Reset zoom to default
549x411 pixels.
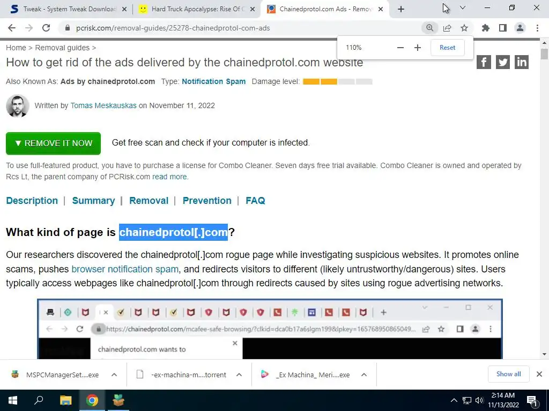[x=448, y=48]
